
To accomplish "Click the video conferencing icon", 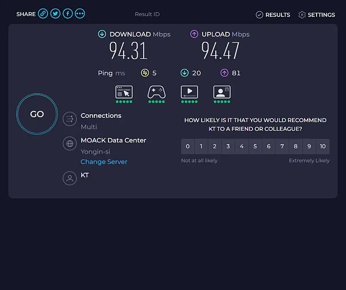I will tap(222, 92).
